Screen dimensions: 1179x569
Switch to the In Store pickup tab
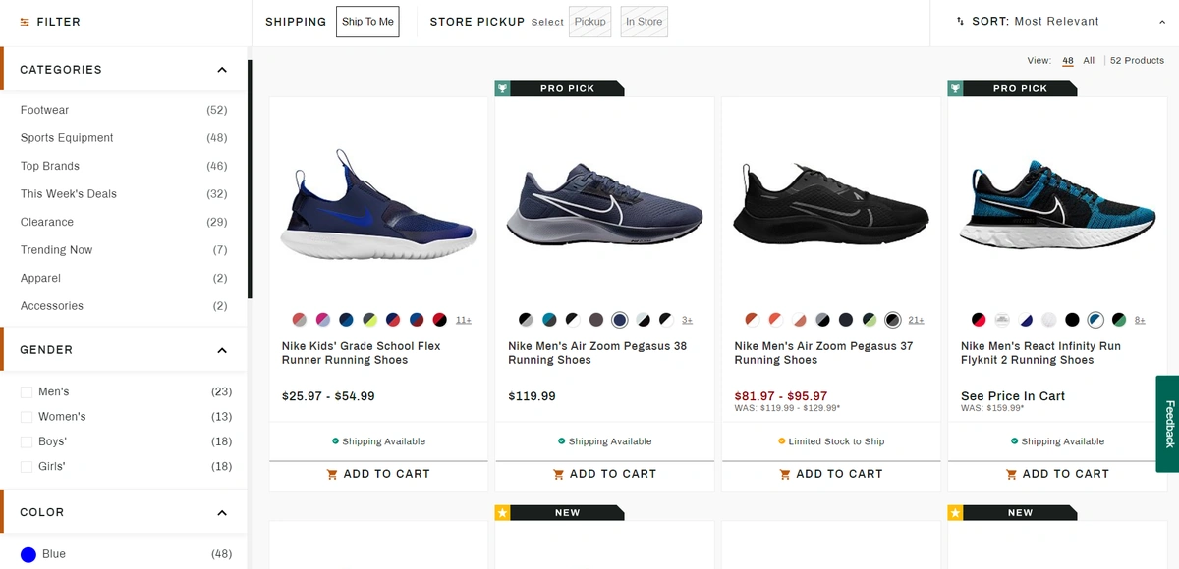coord(644,21)
